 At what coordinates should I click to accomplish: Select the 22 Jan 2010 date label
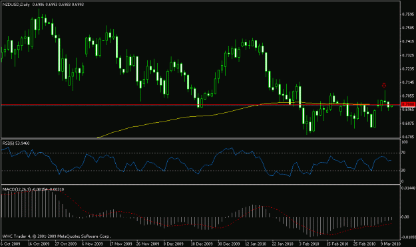point(283,244)
